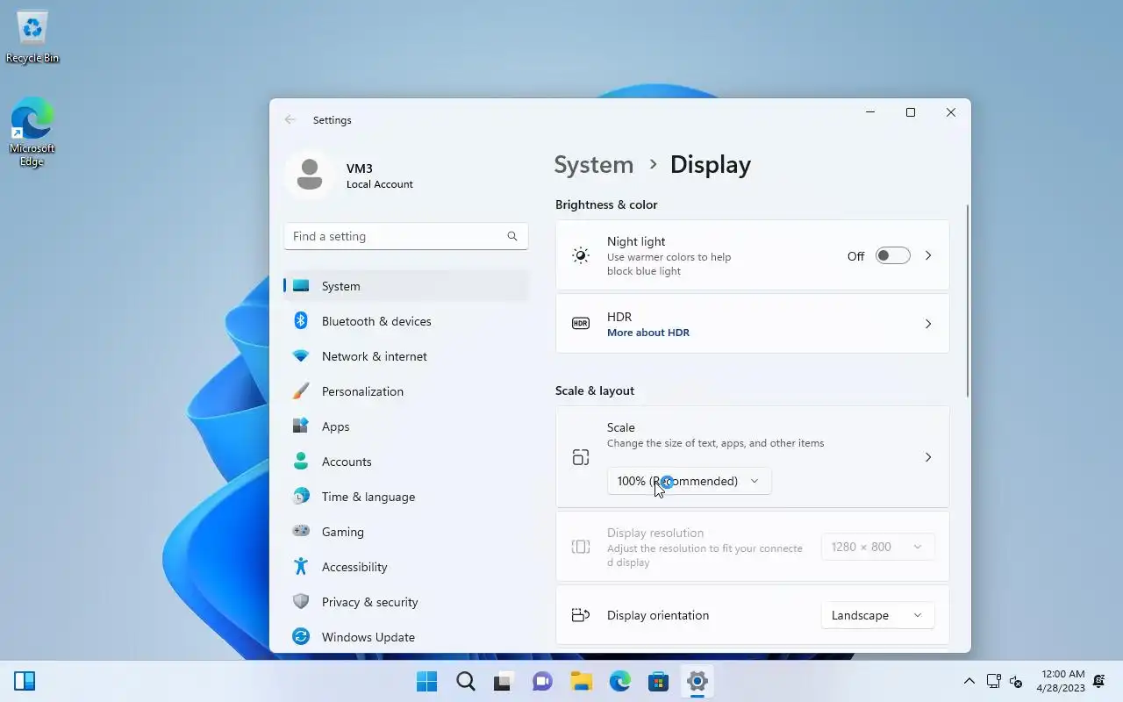The width and height of the screenshot is (1123, 702).
Task: Click the Settings page vertical scrollbar
Action: click(968, 300)
